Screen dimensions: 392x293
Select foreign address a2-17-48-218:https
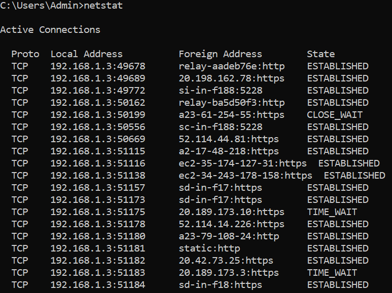click(229, 151)
